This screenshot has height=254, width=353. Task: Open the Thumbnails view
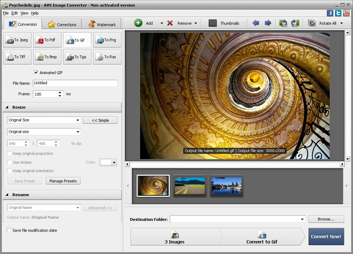[x=225, y=23]
